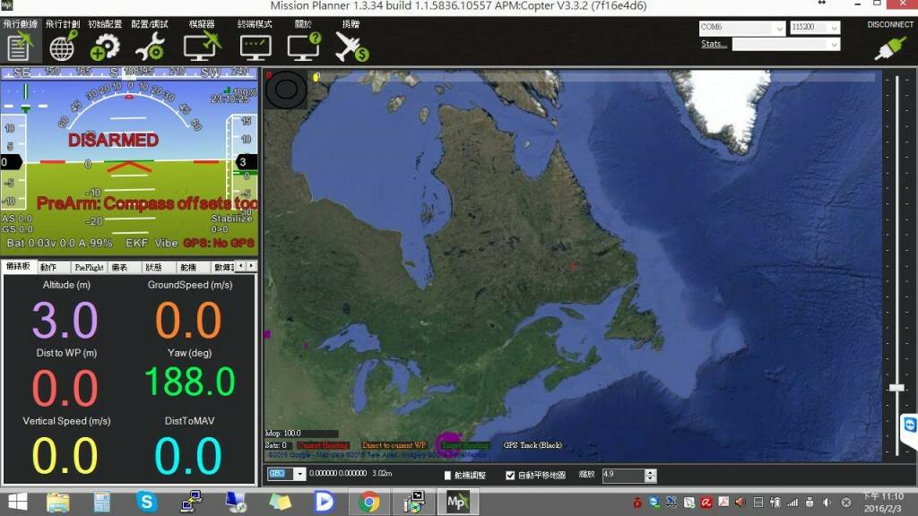The width and height of the screenshot is (918, 516).
Task: Increase the zoom value stepper
Action: click(650, 472)
